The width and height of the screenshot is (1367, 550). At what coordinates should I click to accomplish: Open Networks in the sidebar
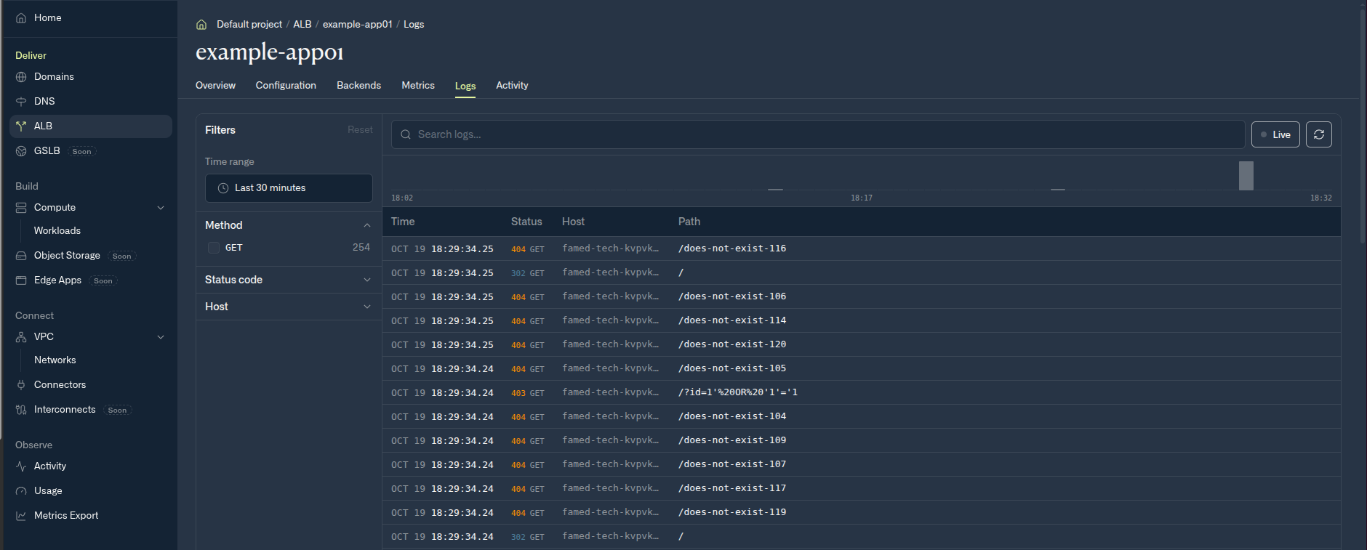click(x=55, y=360)
